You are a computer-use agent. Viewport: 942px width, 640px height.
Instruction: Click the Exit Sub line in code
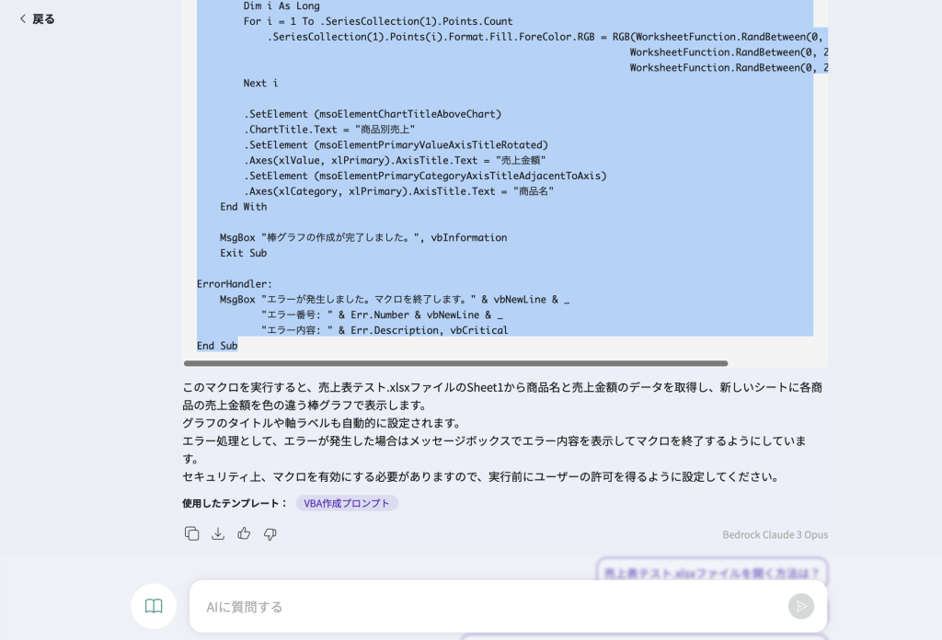pyautogui.click(x=243, y=253)
